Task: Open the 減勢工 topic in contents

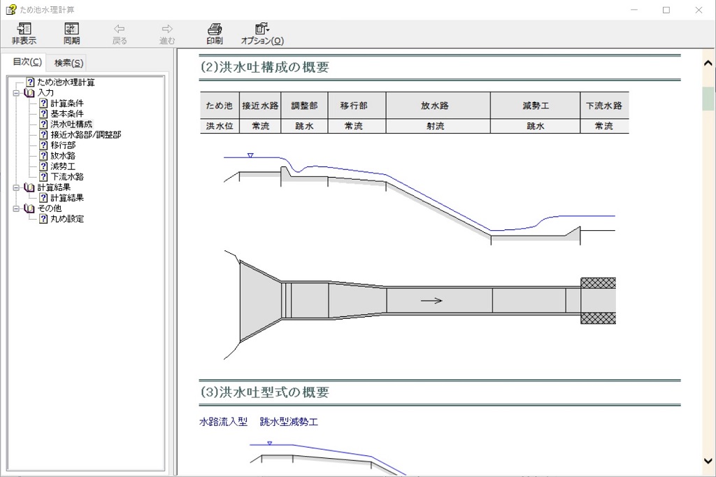Action: pos(62,166)
